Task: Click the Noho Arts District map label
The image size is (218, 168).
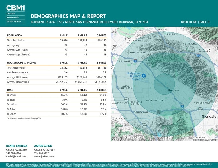Action: (136, 103)
